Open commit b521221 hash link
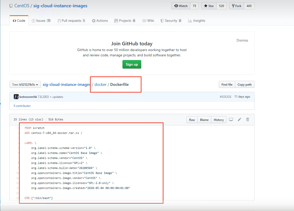Screen dimensions: 294x211 click(x=225, y=97)
